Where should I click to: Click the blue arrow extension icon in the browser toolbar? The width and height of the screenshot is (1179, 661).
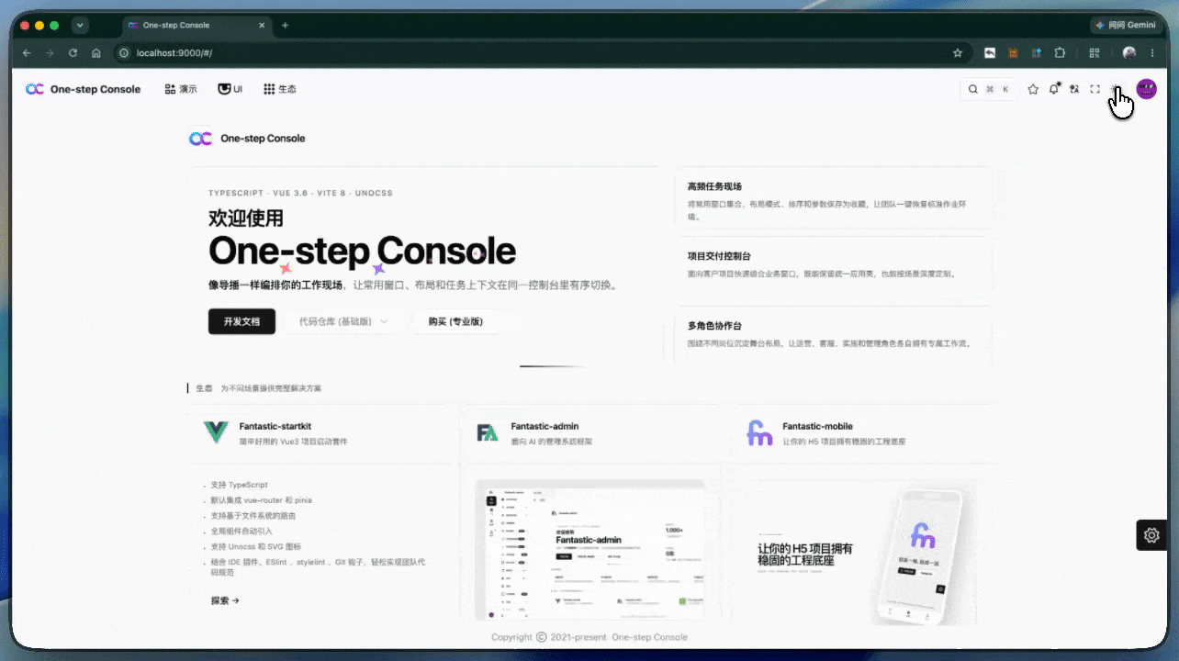point(1037,53)
